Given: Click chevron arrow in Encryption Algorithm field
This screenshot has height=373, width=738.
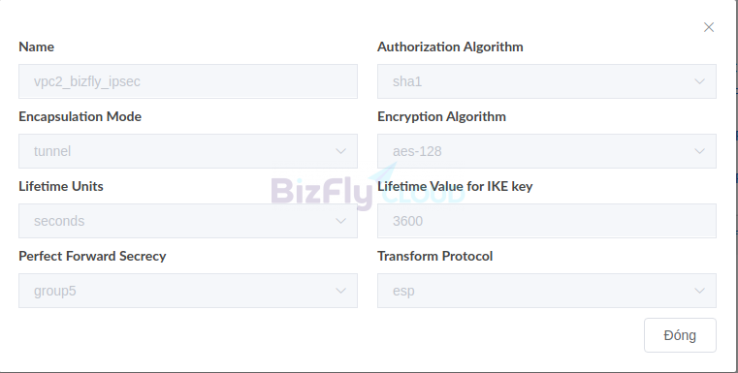Looking at the screenshot, I should click(699, 151).
